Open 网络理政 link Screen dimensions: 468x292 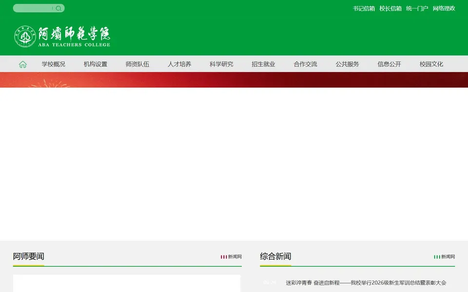(x=444, y=8)
